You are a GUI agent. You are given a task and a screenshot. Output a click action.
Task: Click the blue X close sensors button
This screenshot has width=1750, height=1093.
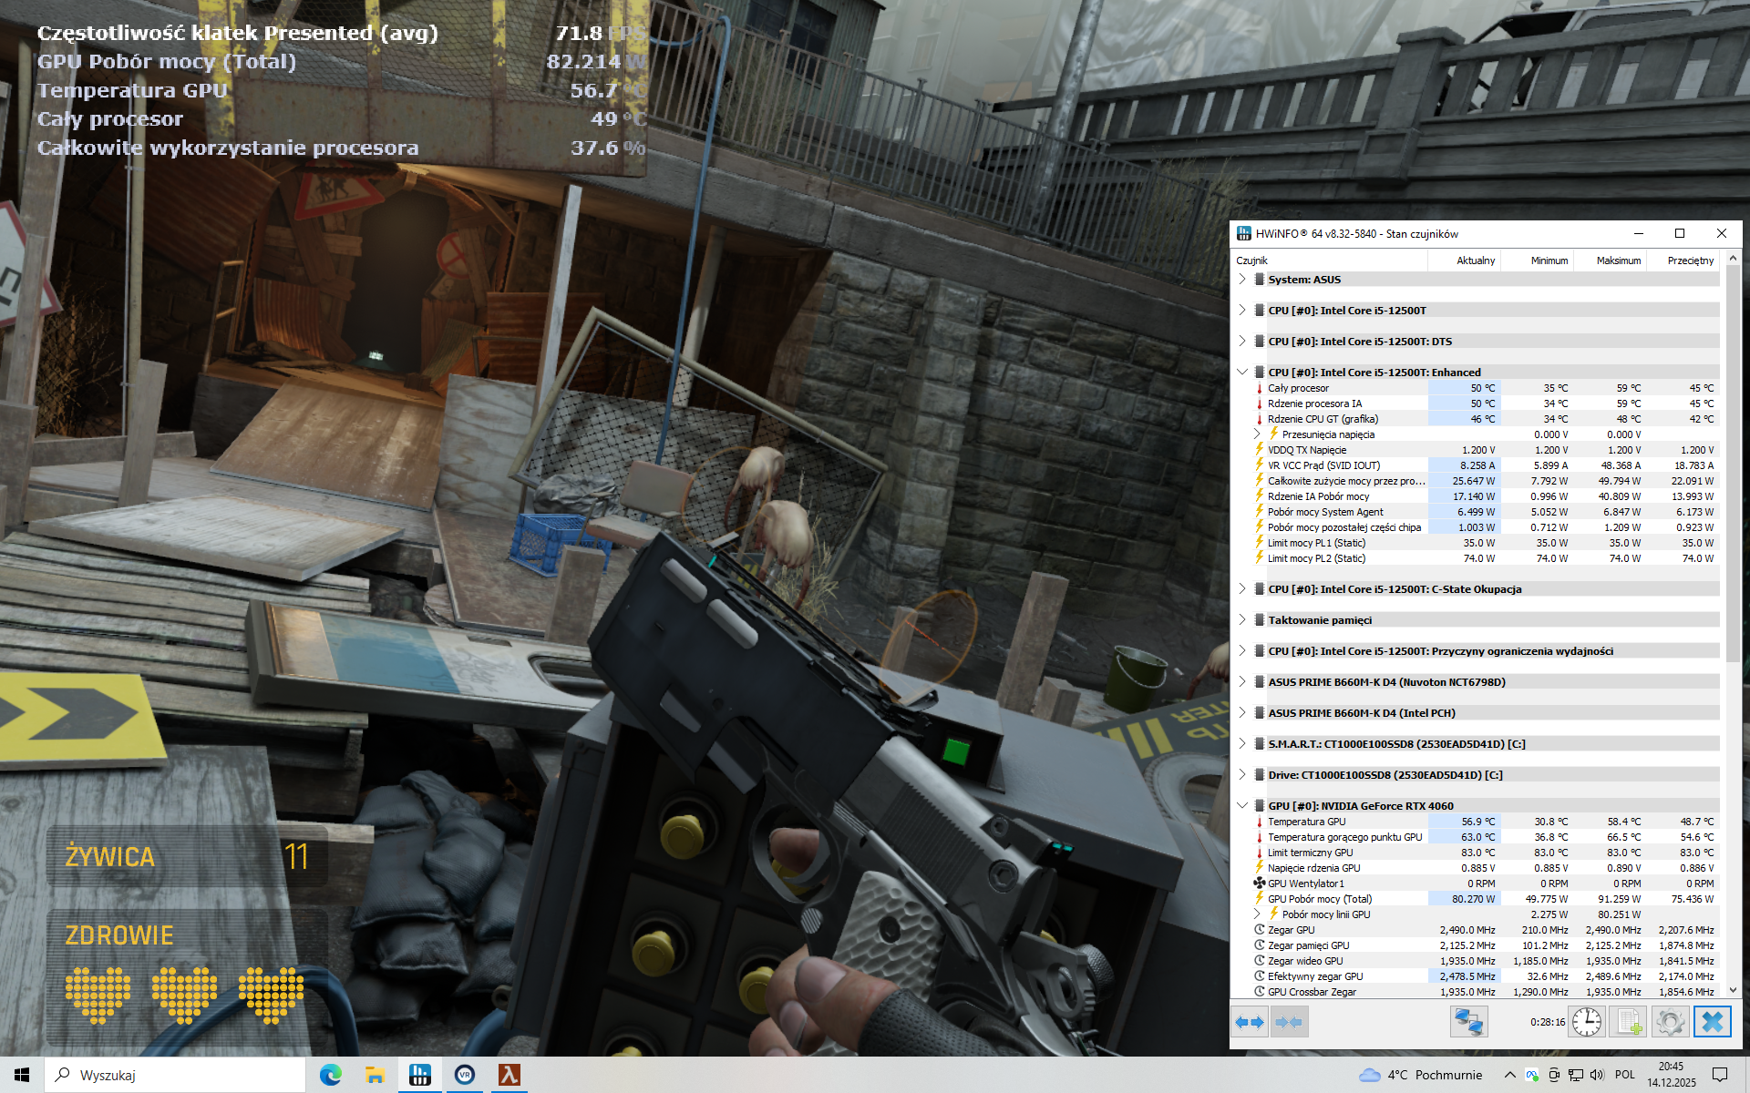coord(1712,1022)
